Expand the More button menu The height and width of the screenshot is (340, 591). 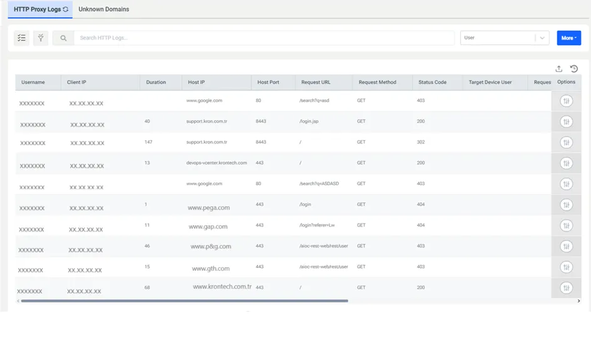568,38
